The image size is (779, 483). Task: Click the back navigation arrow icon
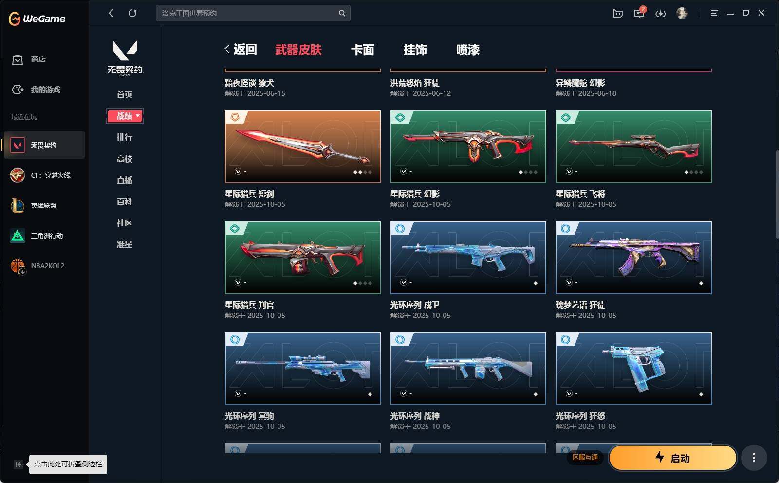pyautogui.click(x=111, y=13)
